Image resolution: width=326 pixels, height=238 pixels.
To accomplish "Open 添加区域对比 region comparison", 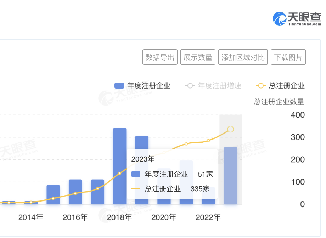I will (243, 57).
